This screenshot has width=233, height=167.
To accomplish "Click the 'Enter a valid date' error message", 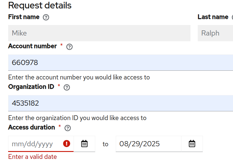I will click(32, 157).
